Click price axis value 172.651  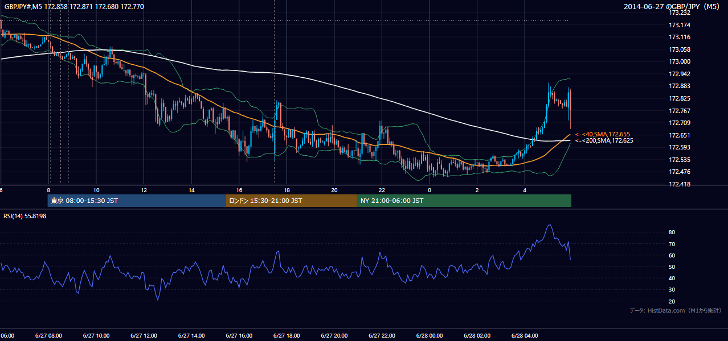click(680, 135)
